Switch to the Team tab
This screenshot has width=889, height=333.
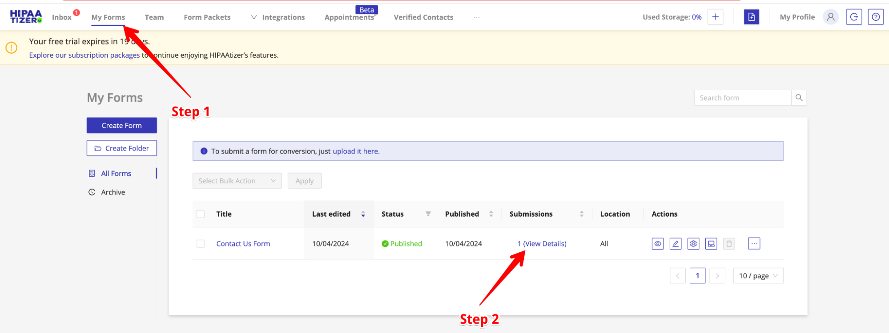[154, 17]
